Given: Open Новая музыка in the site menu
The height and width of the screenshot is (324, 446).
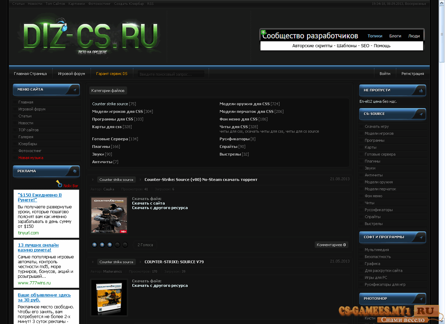Looking at the screenshot, I should (31, 158).
